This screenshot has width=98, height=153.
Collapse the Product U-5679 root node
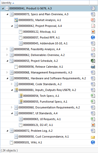pos(3,9)
